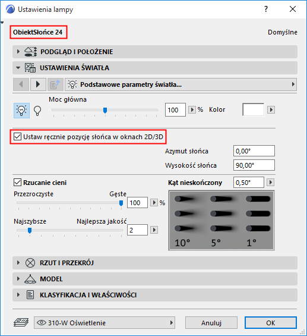Click the Moc główna intensity slider
Viewport: 307px width, 336px height.
[105, 110]
